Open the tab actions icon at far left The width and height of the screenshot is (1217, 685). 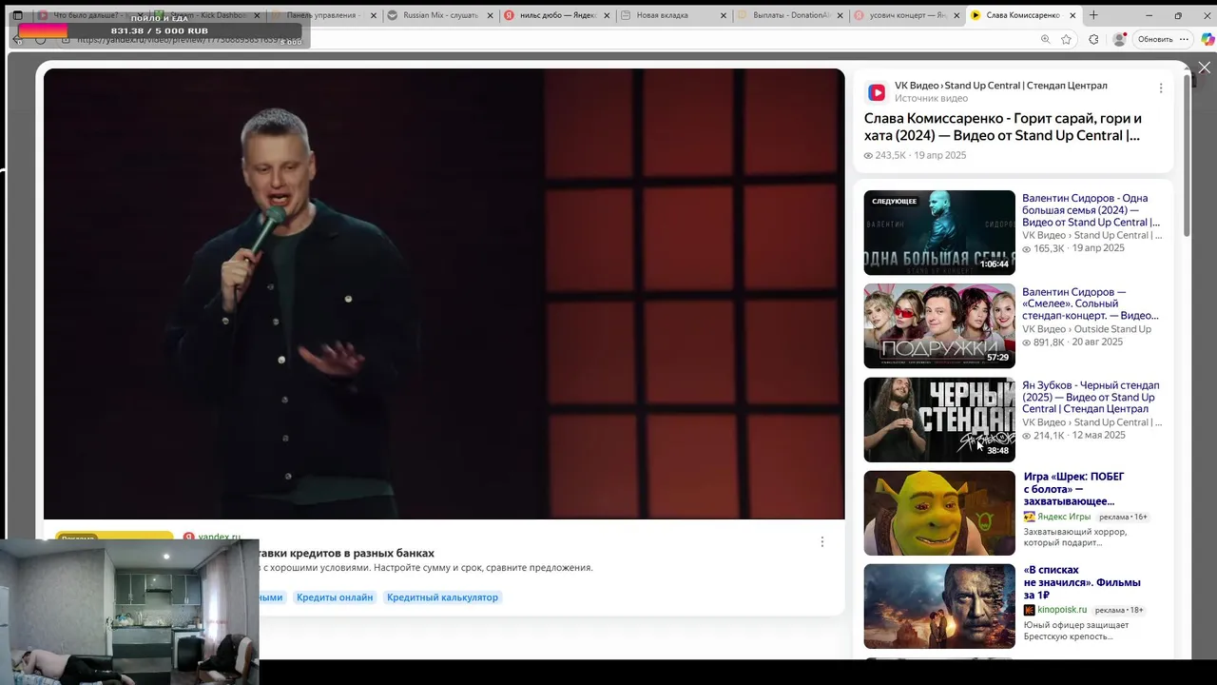(17, 15)
